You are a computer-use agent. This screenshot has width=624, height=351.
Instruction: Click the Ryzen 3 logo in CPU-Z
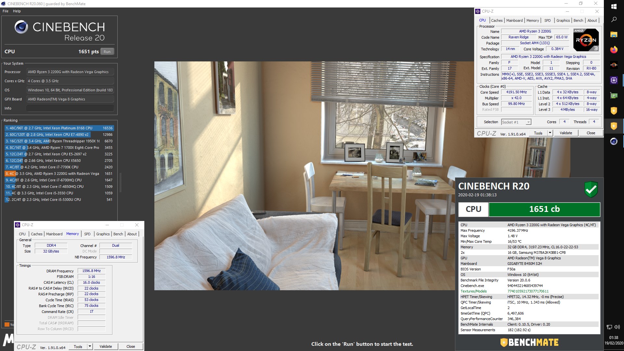(586, 40)
